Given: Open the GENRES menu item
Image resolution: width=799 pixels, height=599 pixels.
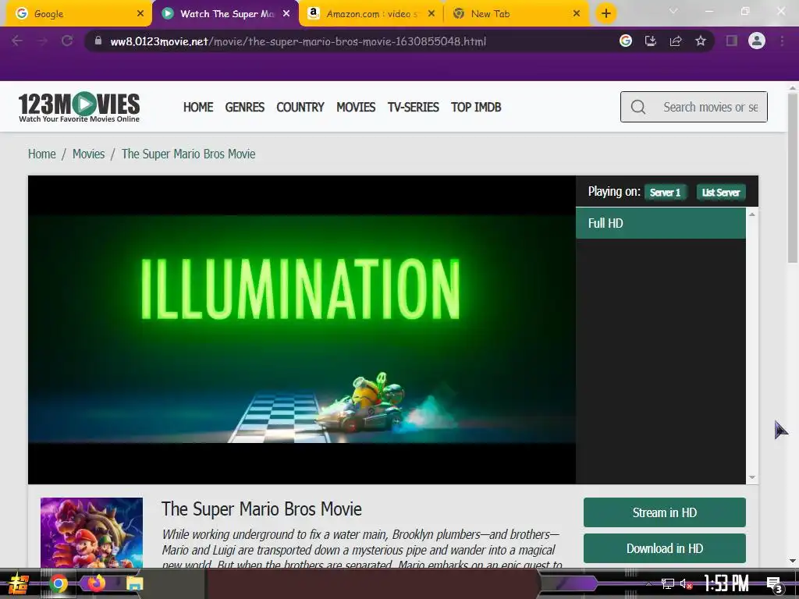Looking at the screenshot, I should click(x=244, y=107).
